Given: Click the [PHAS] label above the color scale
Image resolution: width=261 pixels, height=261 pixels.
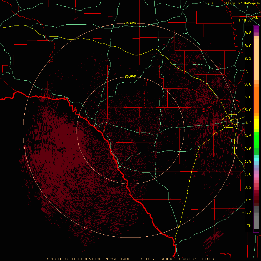Looking at the screenshot, I should [x=245, y=20].
